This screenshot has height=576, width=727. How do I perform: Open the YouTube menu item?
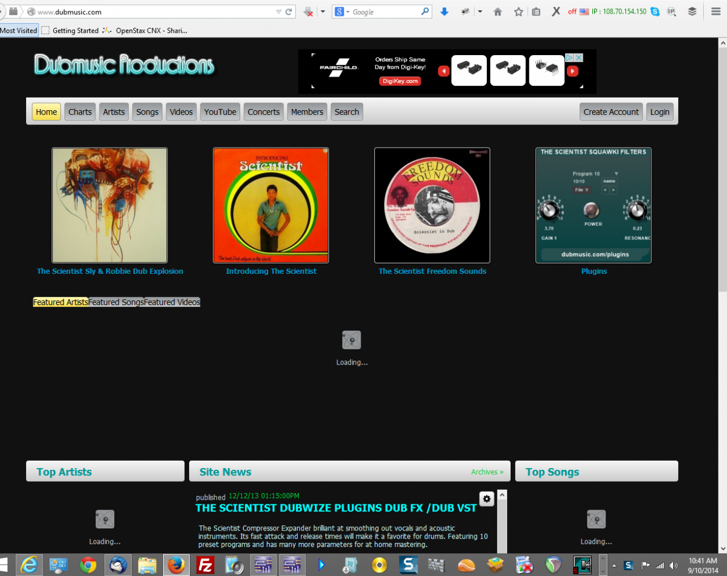click(220, 112)
